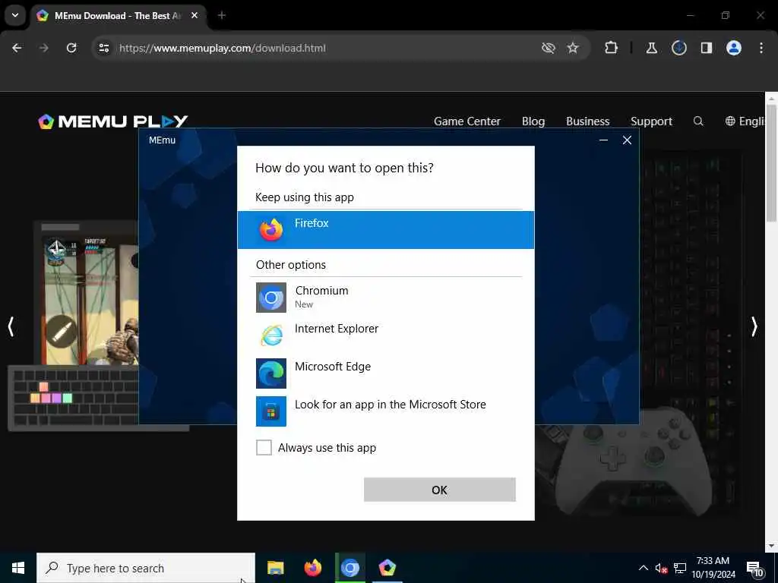Viewport: 778px width, 583px height.
Task: Choose Chromium from Other options
Action: [x=385, y=297]
